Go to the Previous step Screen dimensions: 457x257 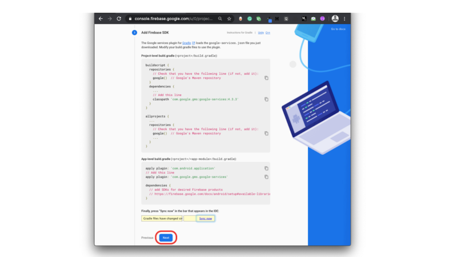[147, 238]
